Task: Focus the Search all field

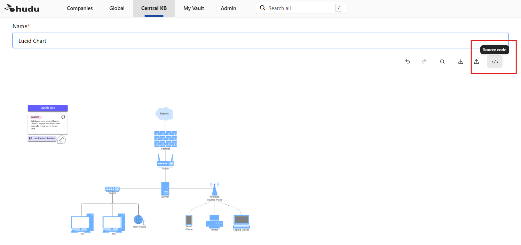Action: coord(301,8)
